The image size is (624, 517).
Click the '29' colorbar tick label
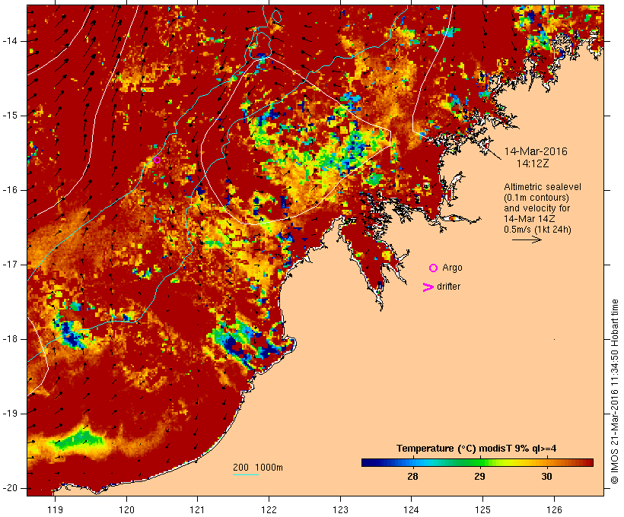(479, 476)
